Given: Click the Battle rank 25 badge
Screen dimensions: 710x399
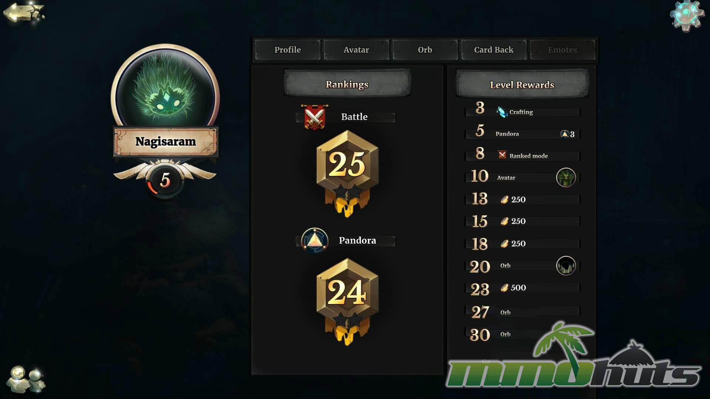Looking at the screenshot, I should (347, 173).
